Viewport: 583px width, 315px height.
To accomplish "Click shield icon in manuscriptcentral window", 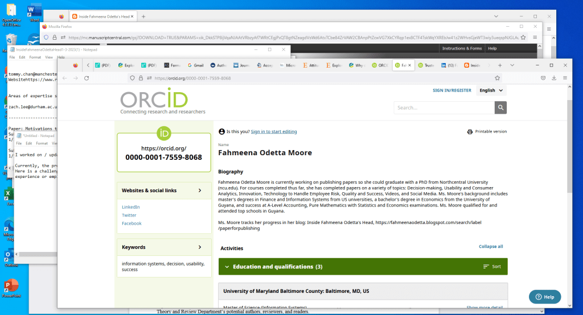I will click(x=46, y=38).
